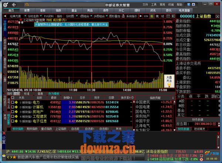The height and width of the screenshot is (163, 222).
Task: Switch to the 电视直播 tab
Action: point(184,10)
